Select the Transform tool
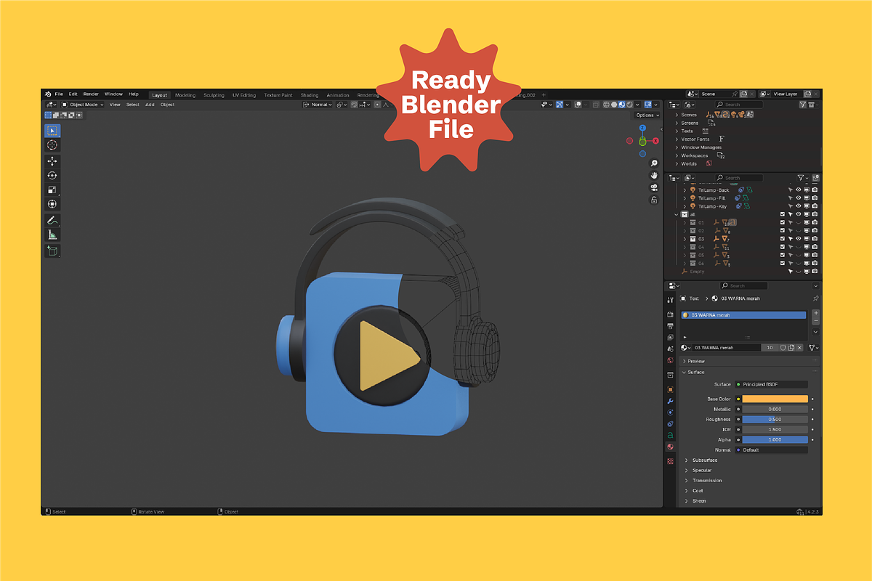This screenshot has width=872, height=581. click(x=52, y=205)
